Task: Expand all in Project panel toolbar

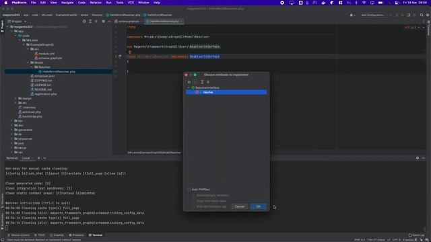Action: point(90,22)
